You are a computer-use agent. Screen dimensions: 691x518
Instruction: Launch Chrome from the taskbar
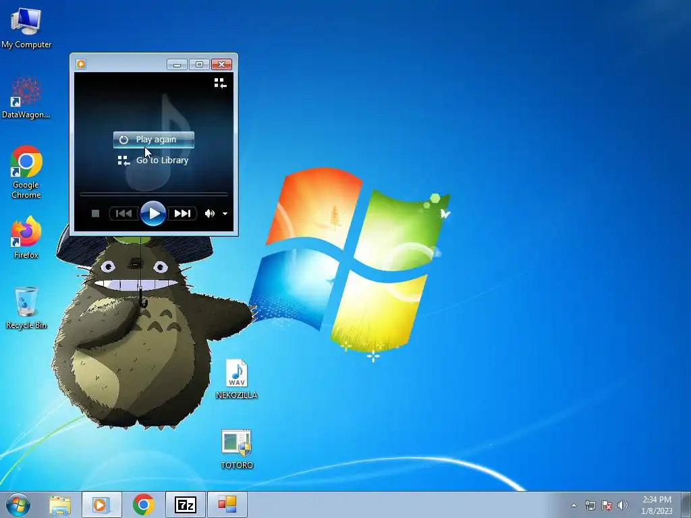click(143, 505)
